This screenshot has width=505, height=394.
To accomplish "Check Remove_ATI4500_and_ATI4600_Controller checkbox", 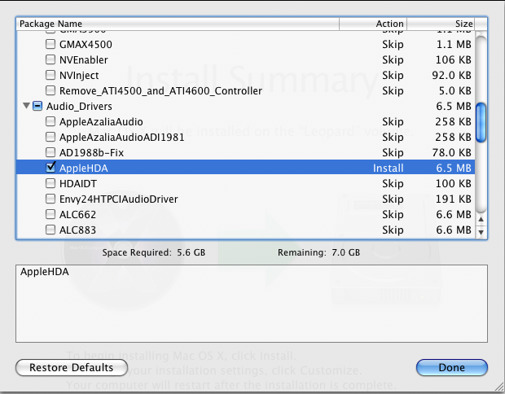I will 50,90.
